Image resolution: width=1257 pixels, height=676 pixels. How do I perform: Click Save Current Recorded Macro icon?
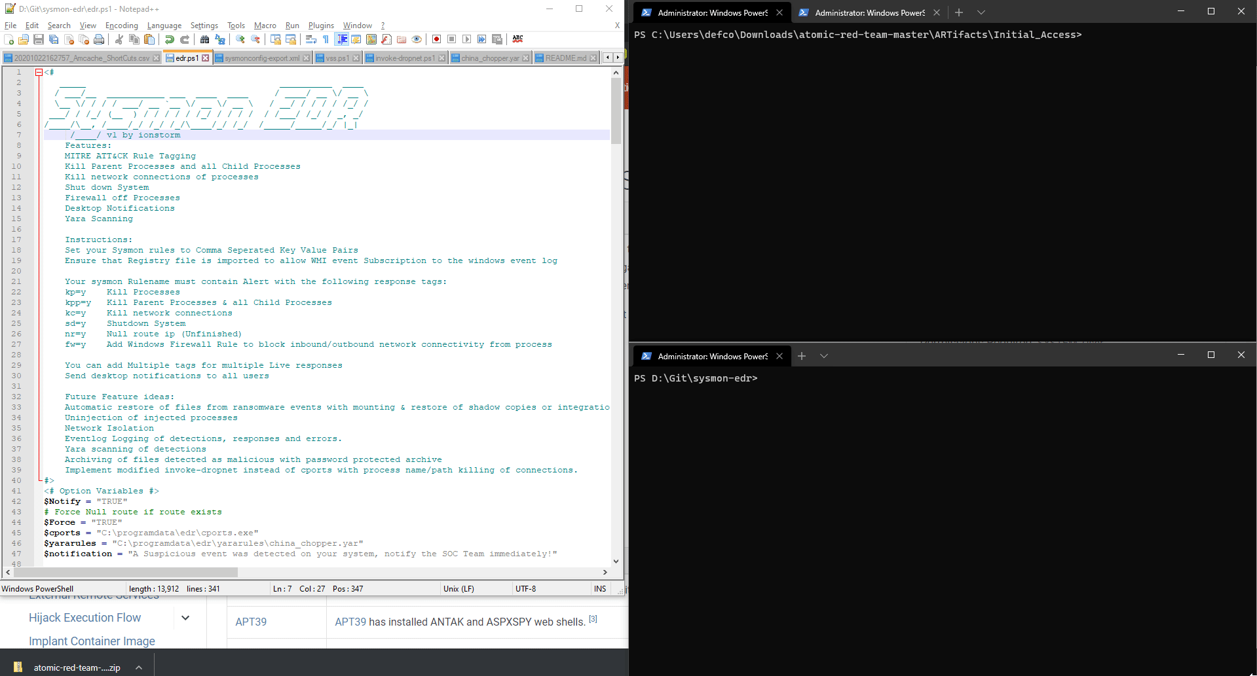click(x=497, y=40)
